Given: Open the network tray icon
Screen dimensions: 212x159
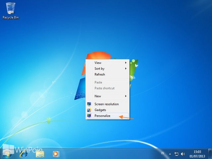Looking at the screenshot, I should [x=176, y=154].
